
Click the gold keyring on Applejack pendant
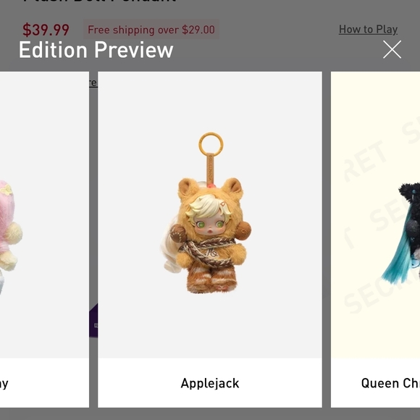pos(211,144)
